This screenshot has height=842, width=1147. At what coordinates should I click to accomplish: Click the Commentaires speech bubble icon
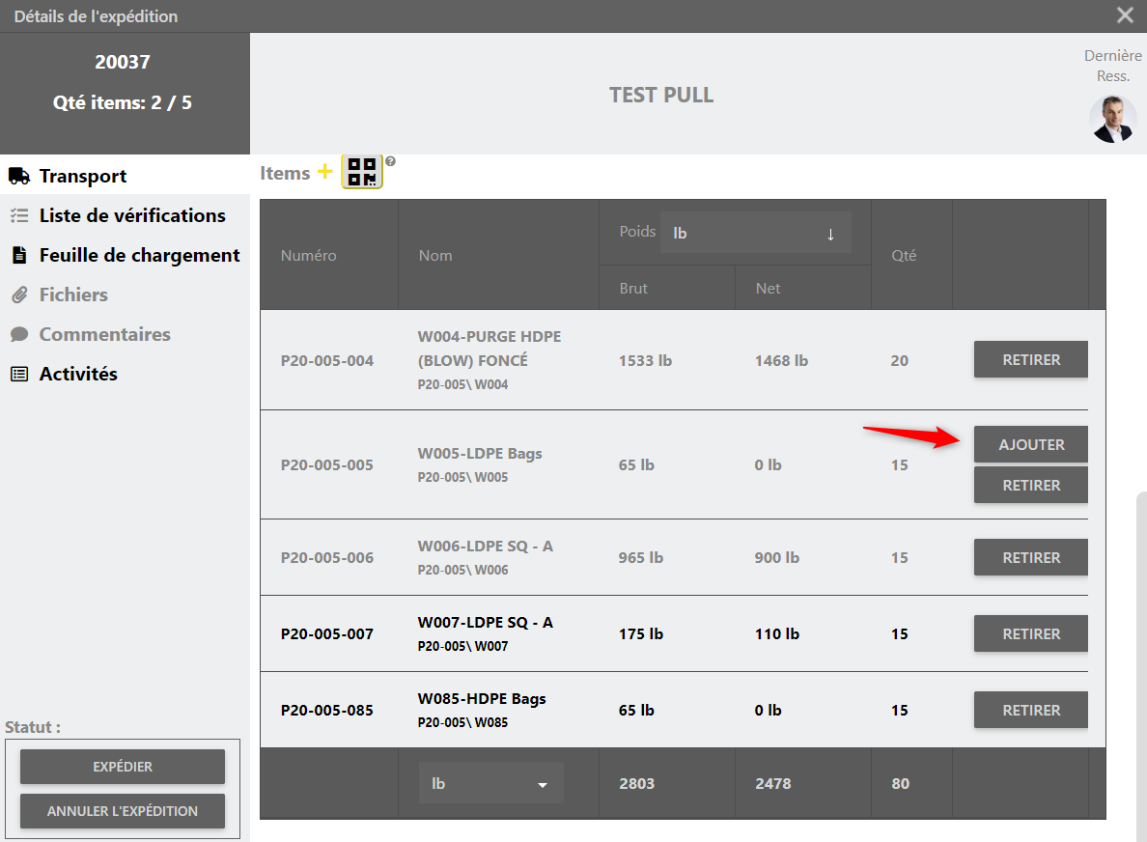tap(19, 334)
